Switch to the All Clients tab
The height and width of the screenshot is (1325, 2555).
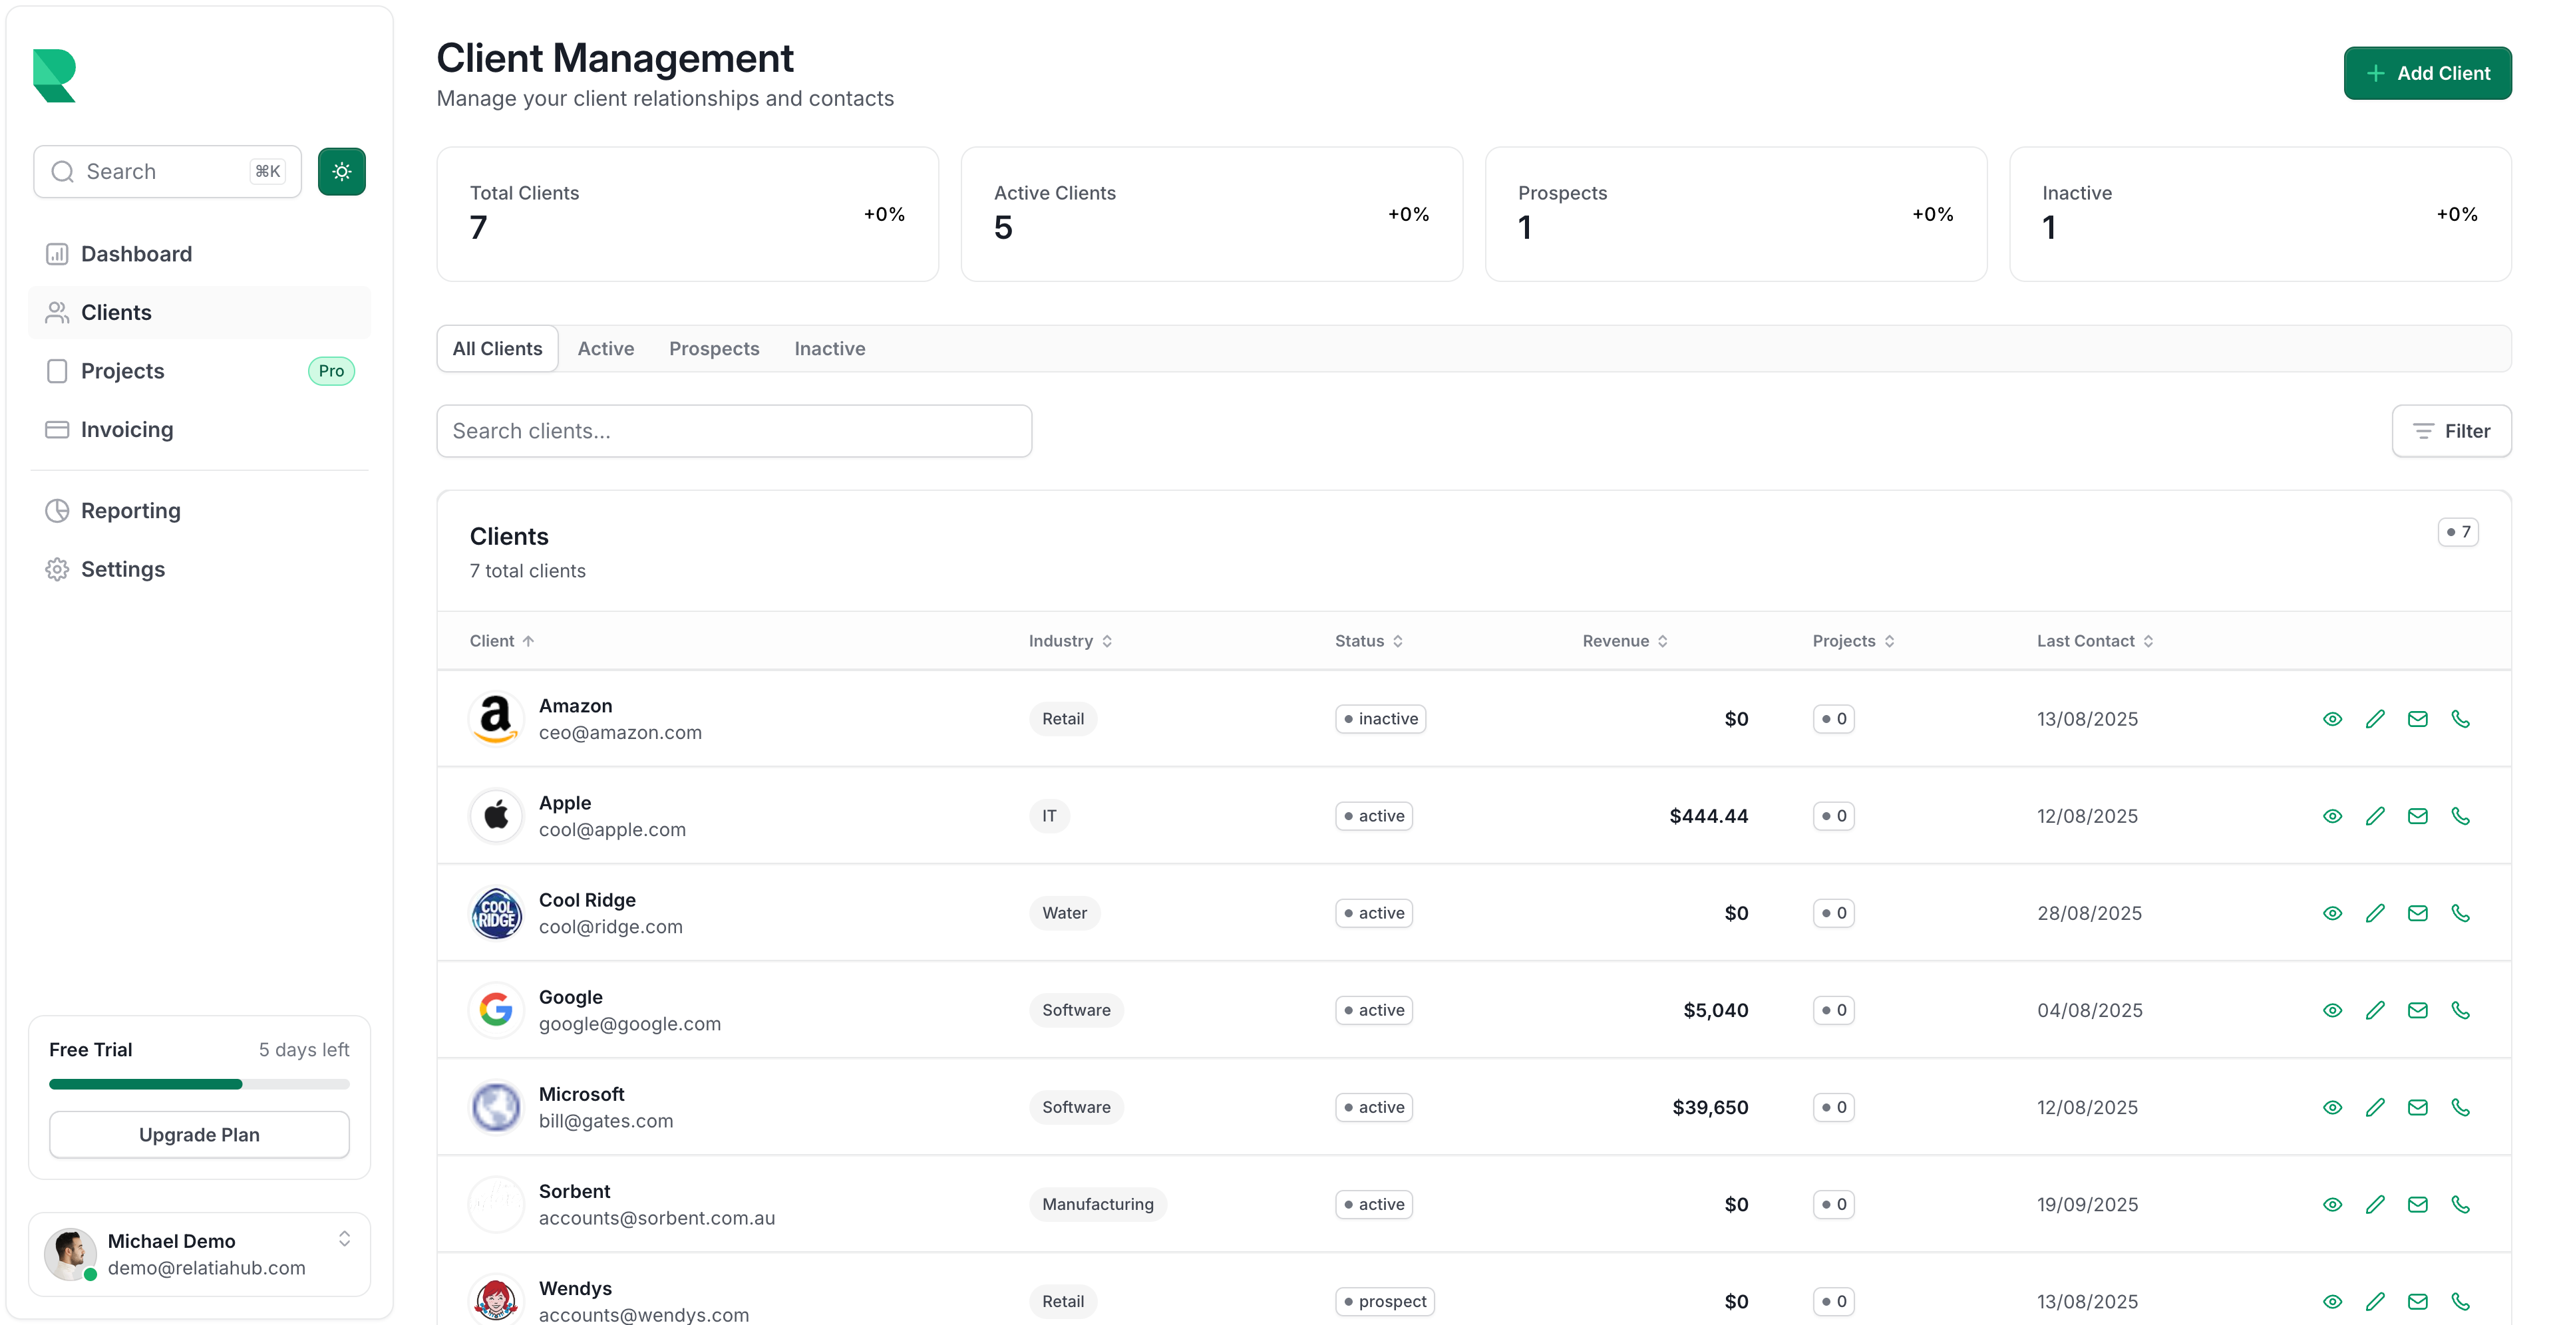[498, 349]
